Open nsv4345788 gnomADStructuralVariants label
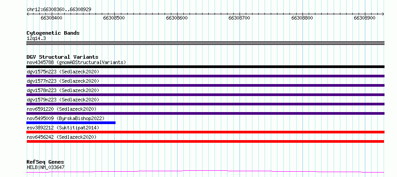 tap(76, 62)
